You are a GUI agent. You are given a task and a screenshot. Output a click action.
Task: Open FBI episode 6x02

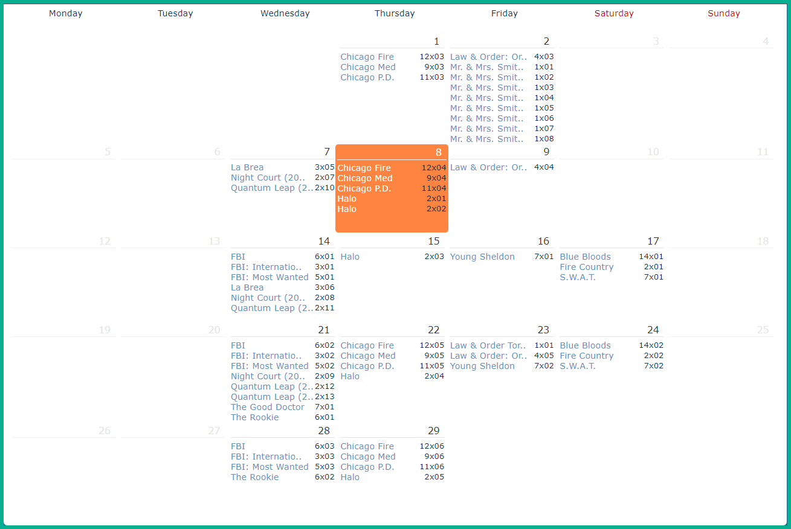[238, 345]
